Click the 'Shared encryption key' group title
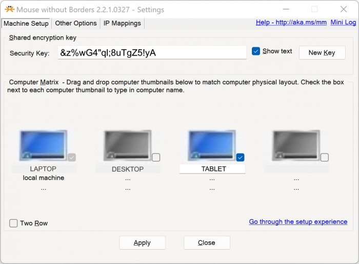This screenshot has height=264, width=359. [x=43, y=37]
